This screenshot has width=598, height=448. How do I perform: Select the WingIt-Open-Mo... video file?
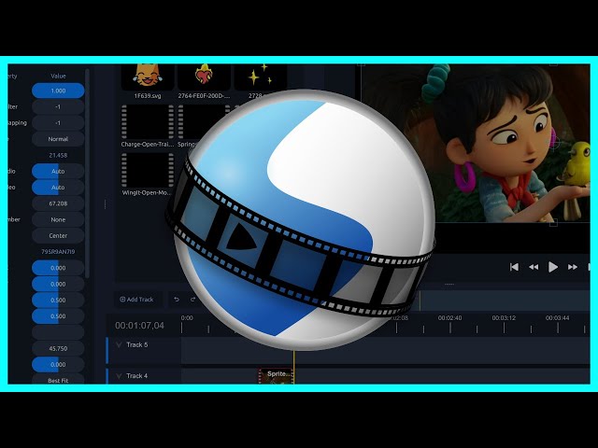pyautogui.click(x=148, y=175)
